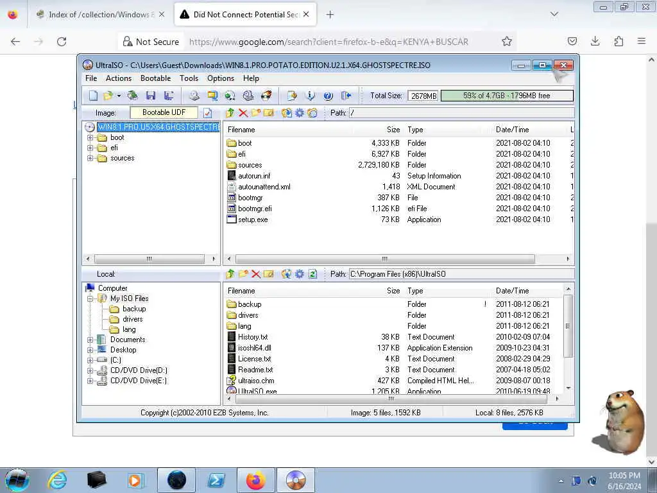Expand the sources folder in the image tree
Viewport: 657px width, 493px height.
click(x=90, y=158)
